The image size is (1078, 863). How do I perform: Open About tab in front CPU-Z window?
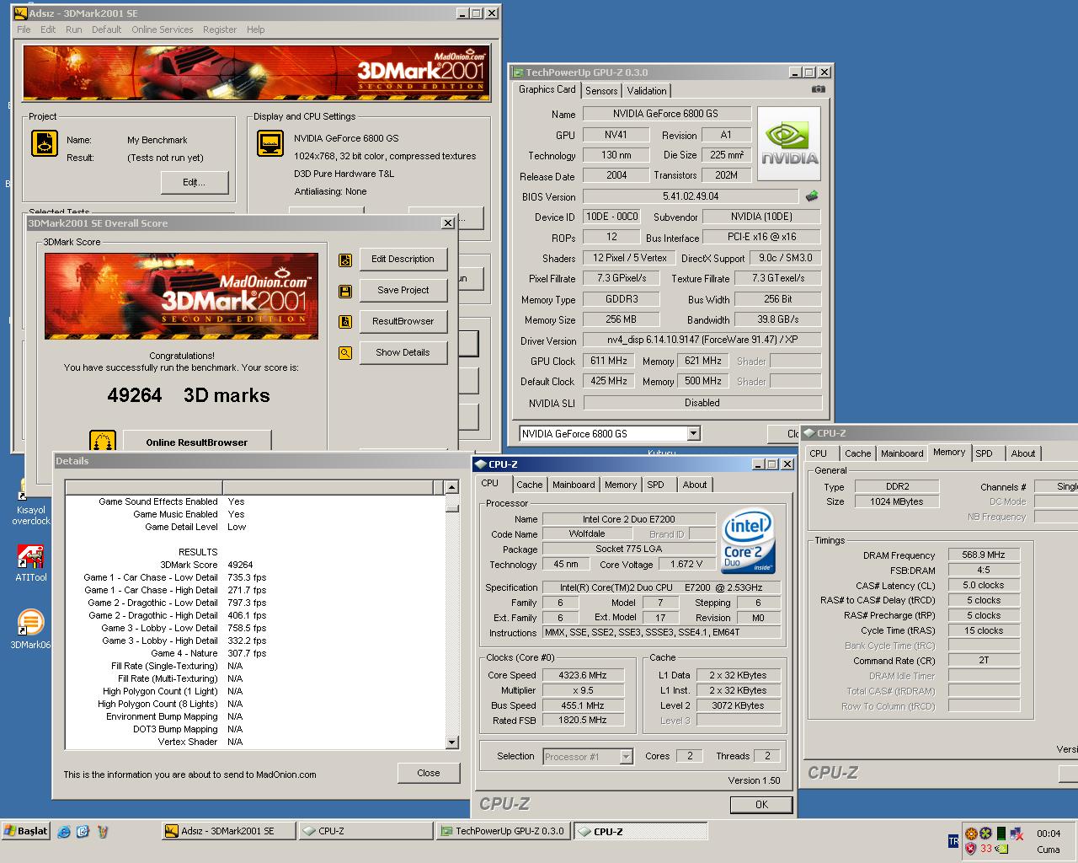(695, 485)
